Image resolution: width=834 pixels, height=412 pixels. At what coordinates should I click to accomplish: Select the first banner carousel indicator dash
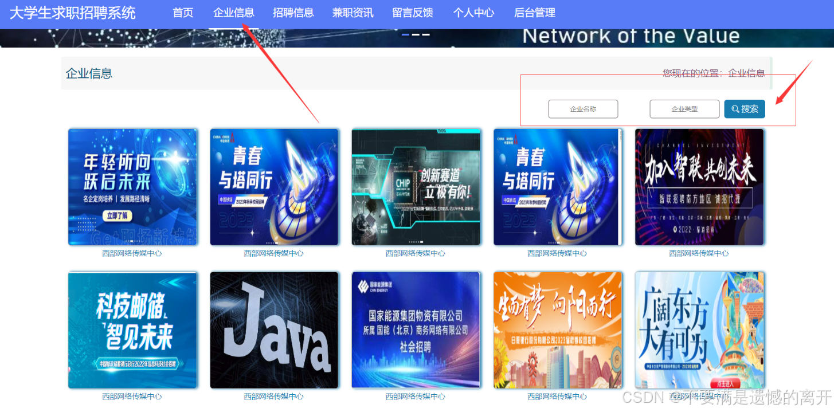point(405,35)
